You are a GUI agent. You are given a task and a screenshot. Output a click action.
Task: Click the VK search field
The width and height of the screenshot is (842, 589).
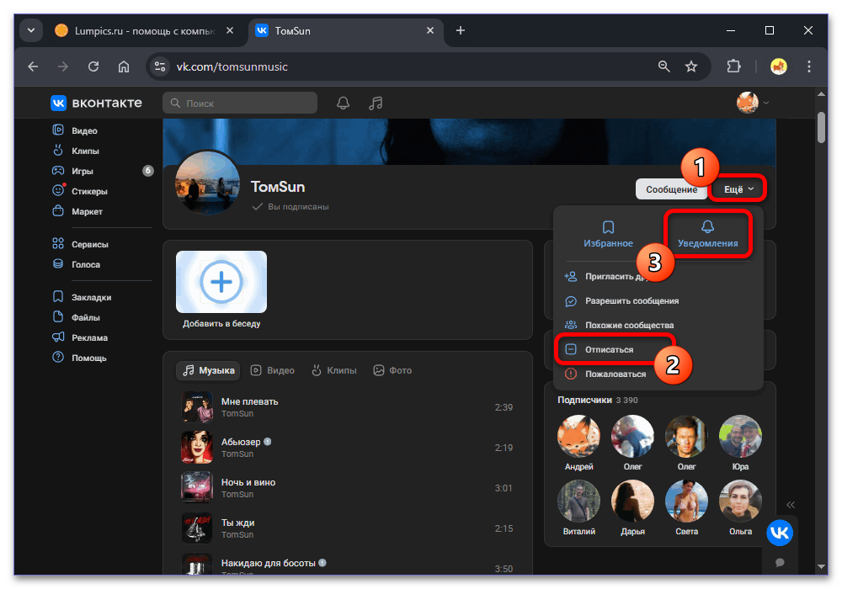coord(240,103)
